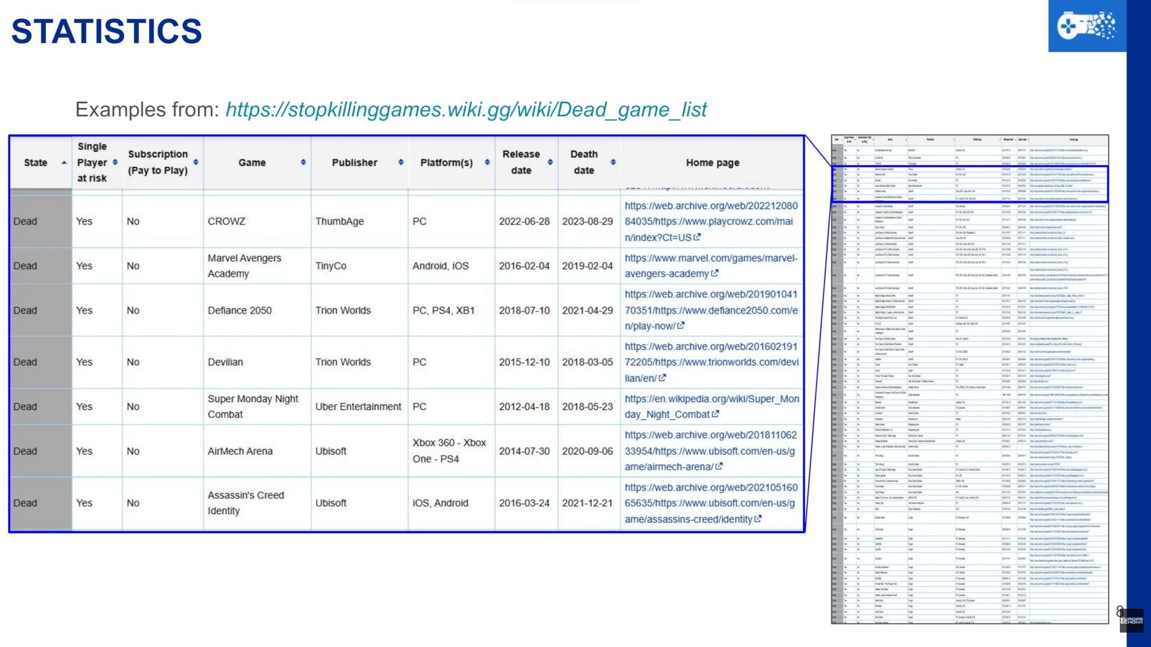The image size is (1151, 647).
Task: Click death date 2021-12-21
Action: point(587,503)
